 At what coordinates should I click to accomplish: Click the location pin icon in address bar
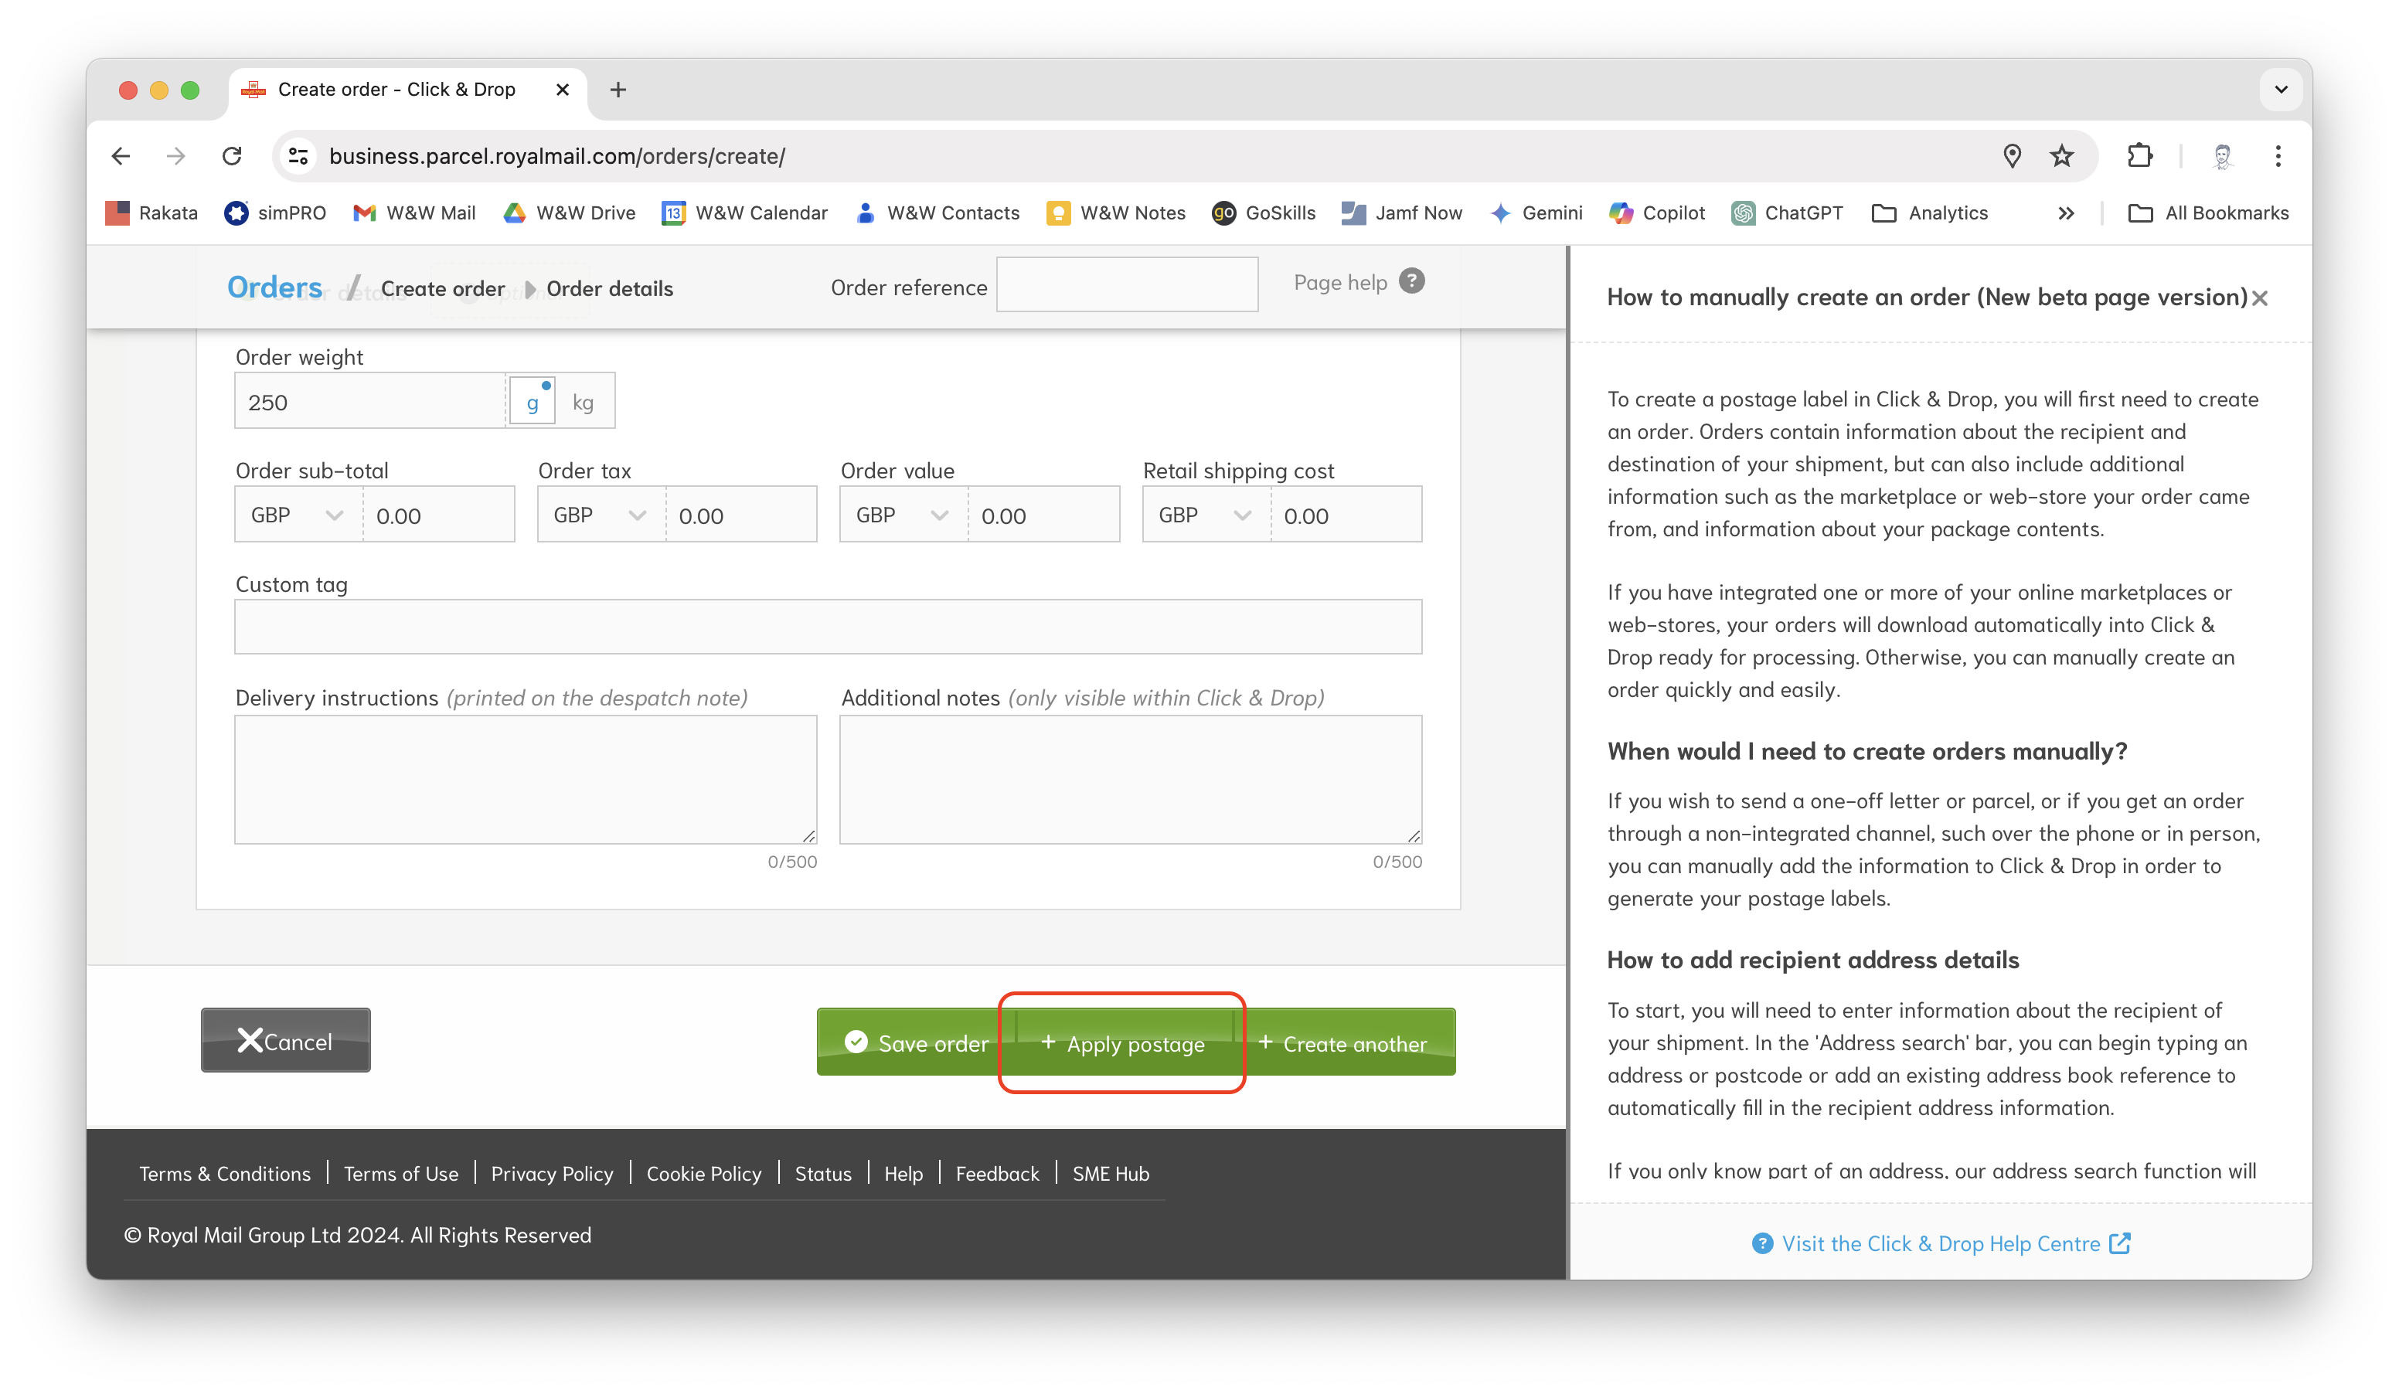tap(2012, 156)
